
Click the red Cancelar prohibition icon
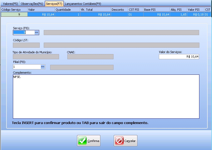click(119, 141)
